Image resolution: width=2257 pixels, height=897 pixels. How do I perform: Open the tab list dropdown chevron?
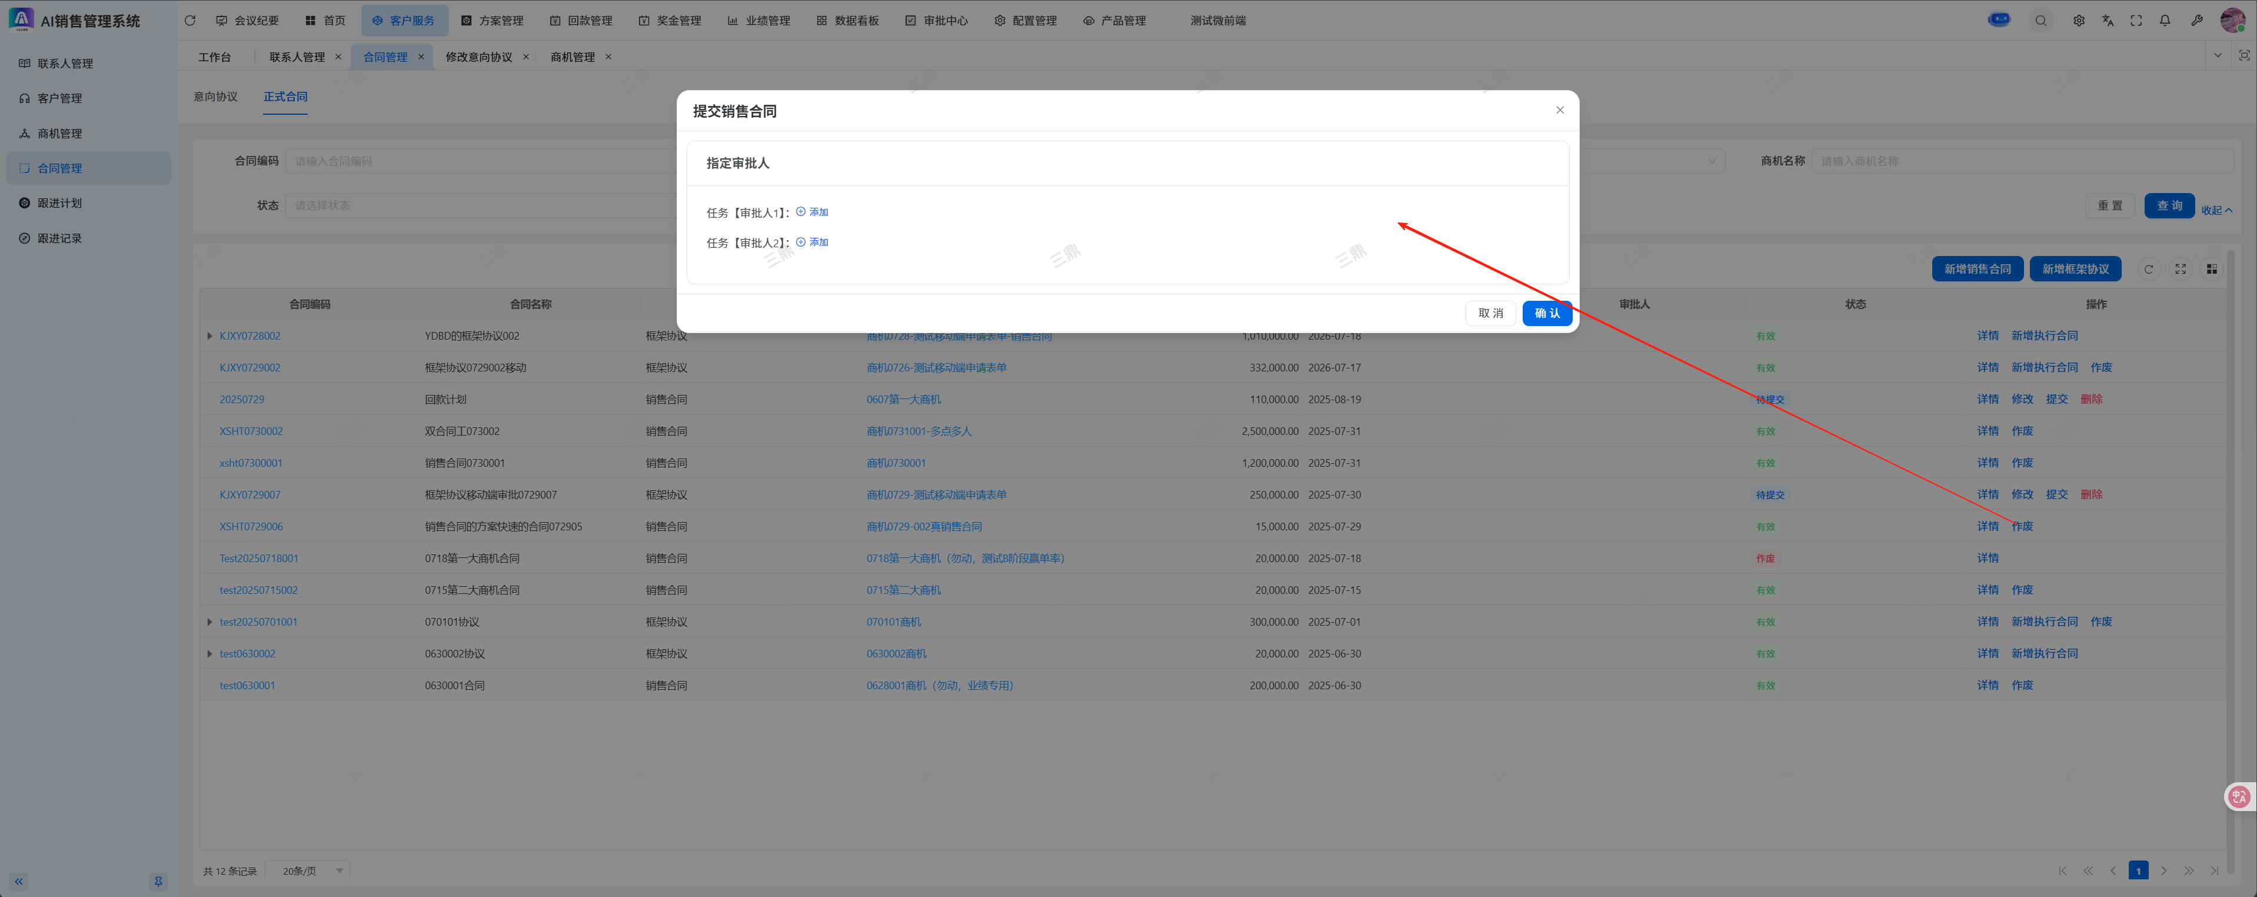(2217, 55)
